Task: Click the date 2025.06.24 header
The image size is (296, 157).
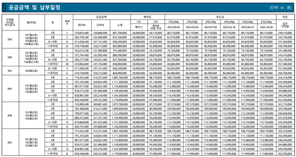Action: click(x=248, y=27)
